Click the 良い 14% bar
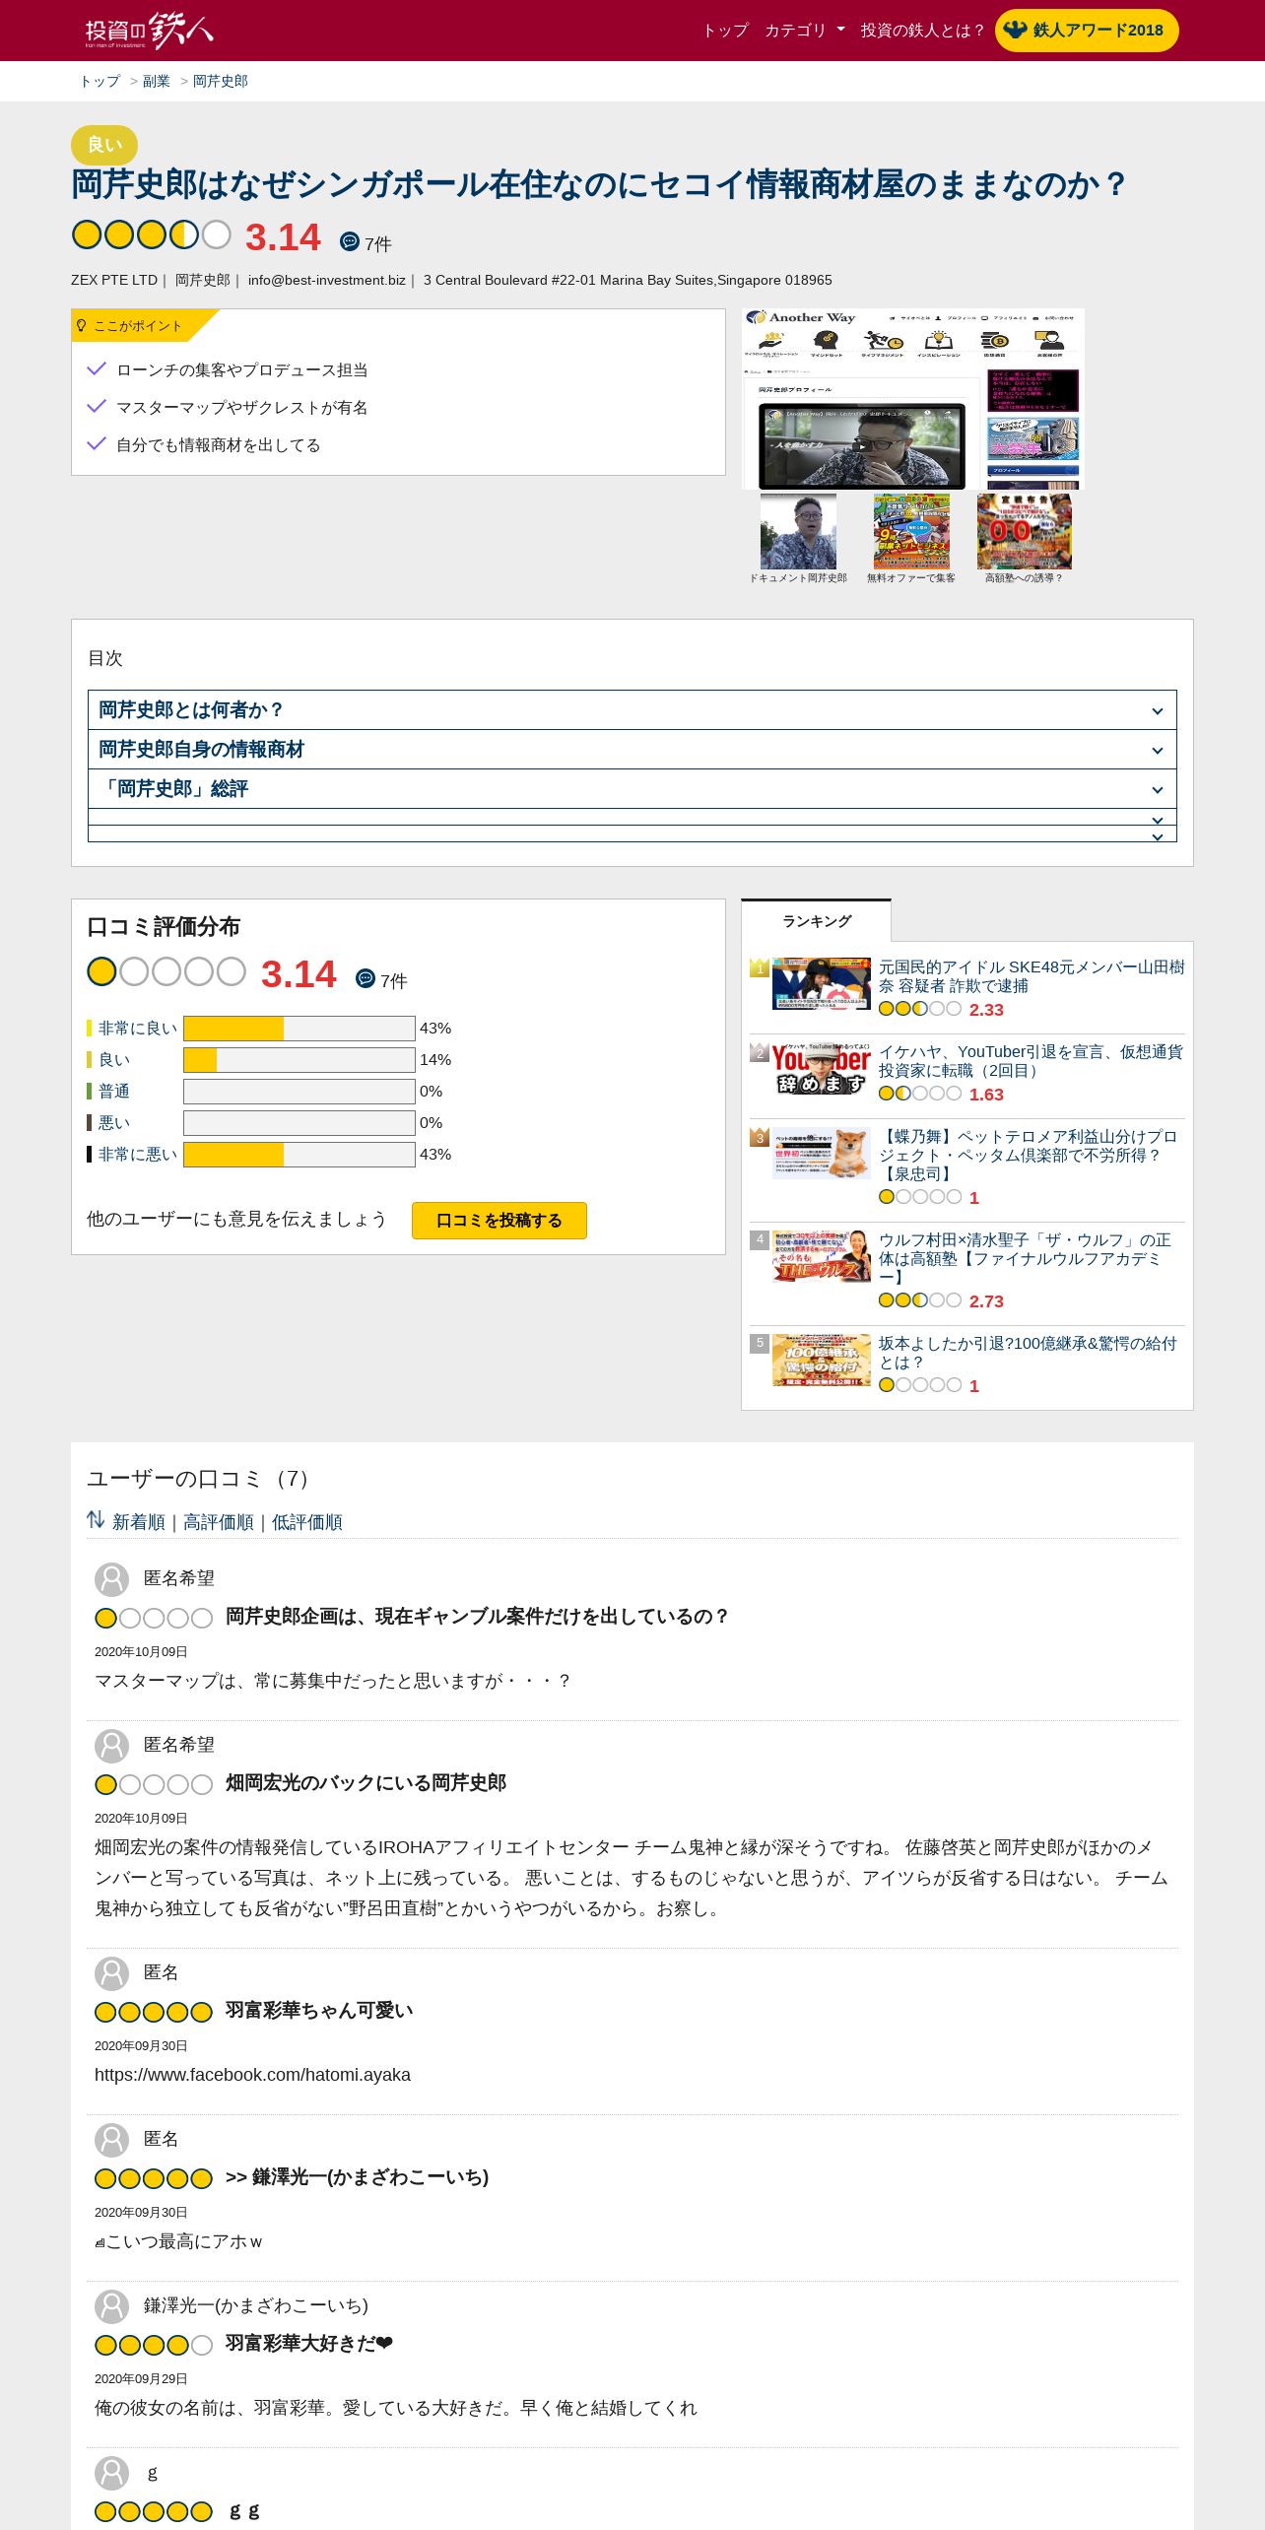Image resolution: width=1265 pixels, height=2530 pixels. click(300, 1060)
